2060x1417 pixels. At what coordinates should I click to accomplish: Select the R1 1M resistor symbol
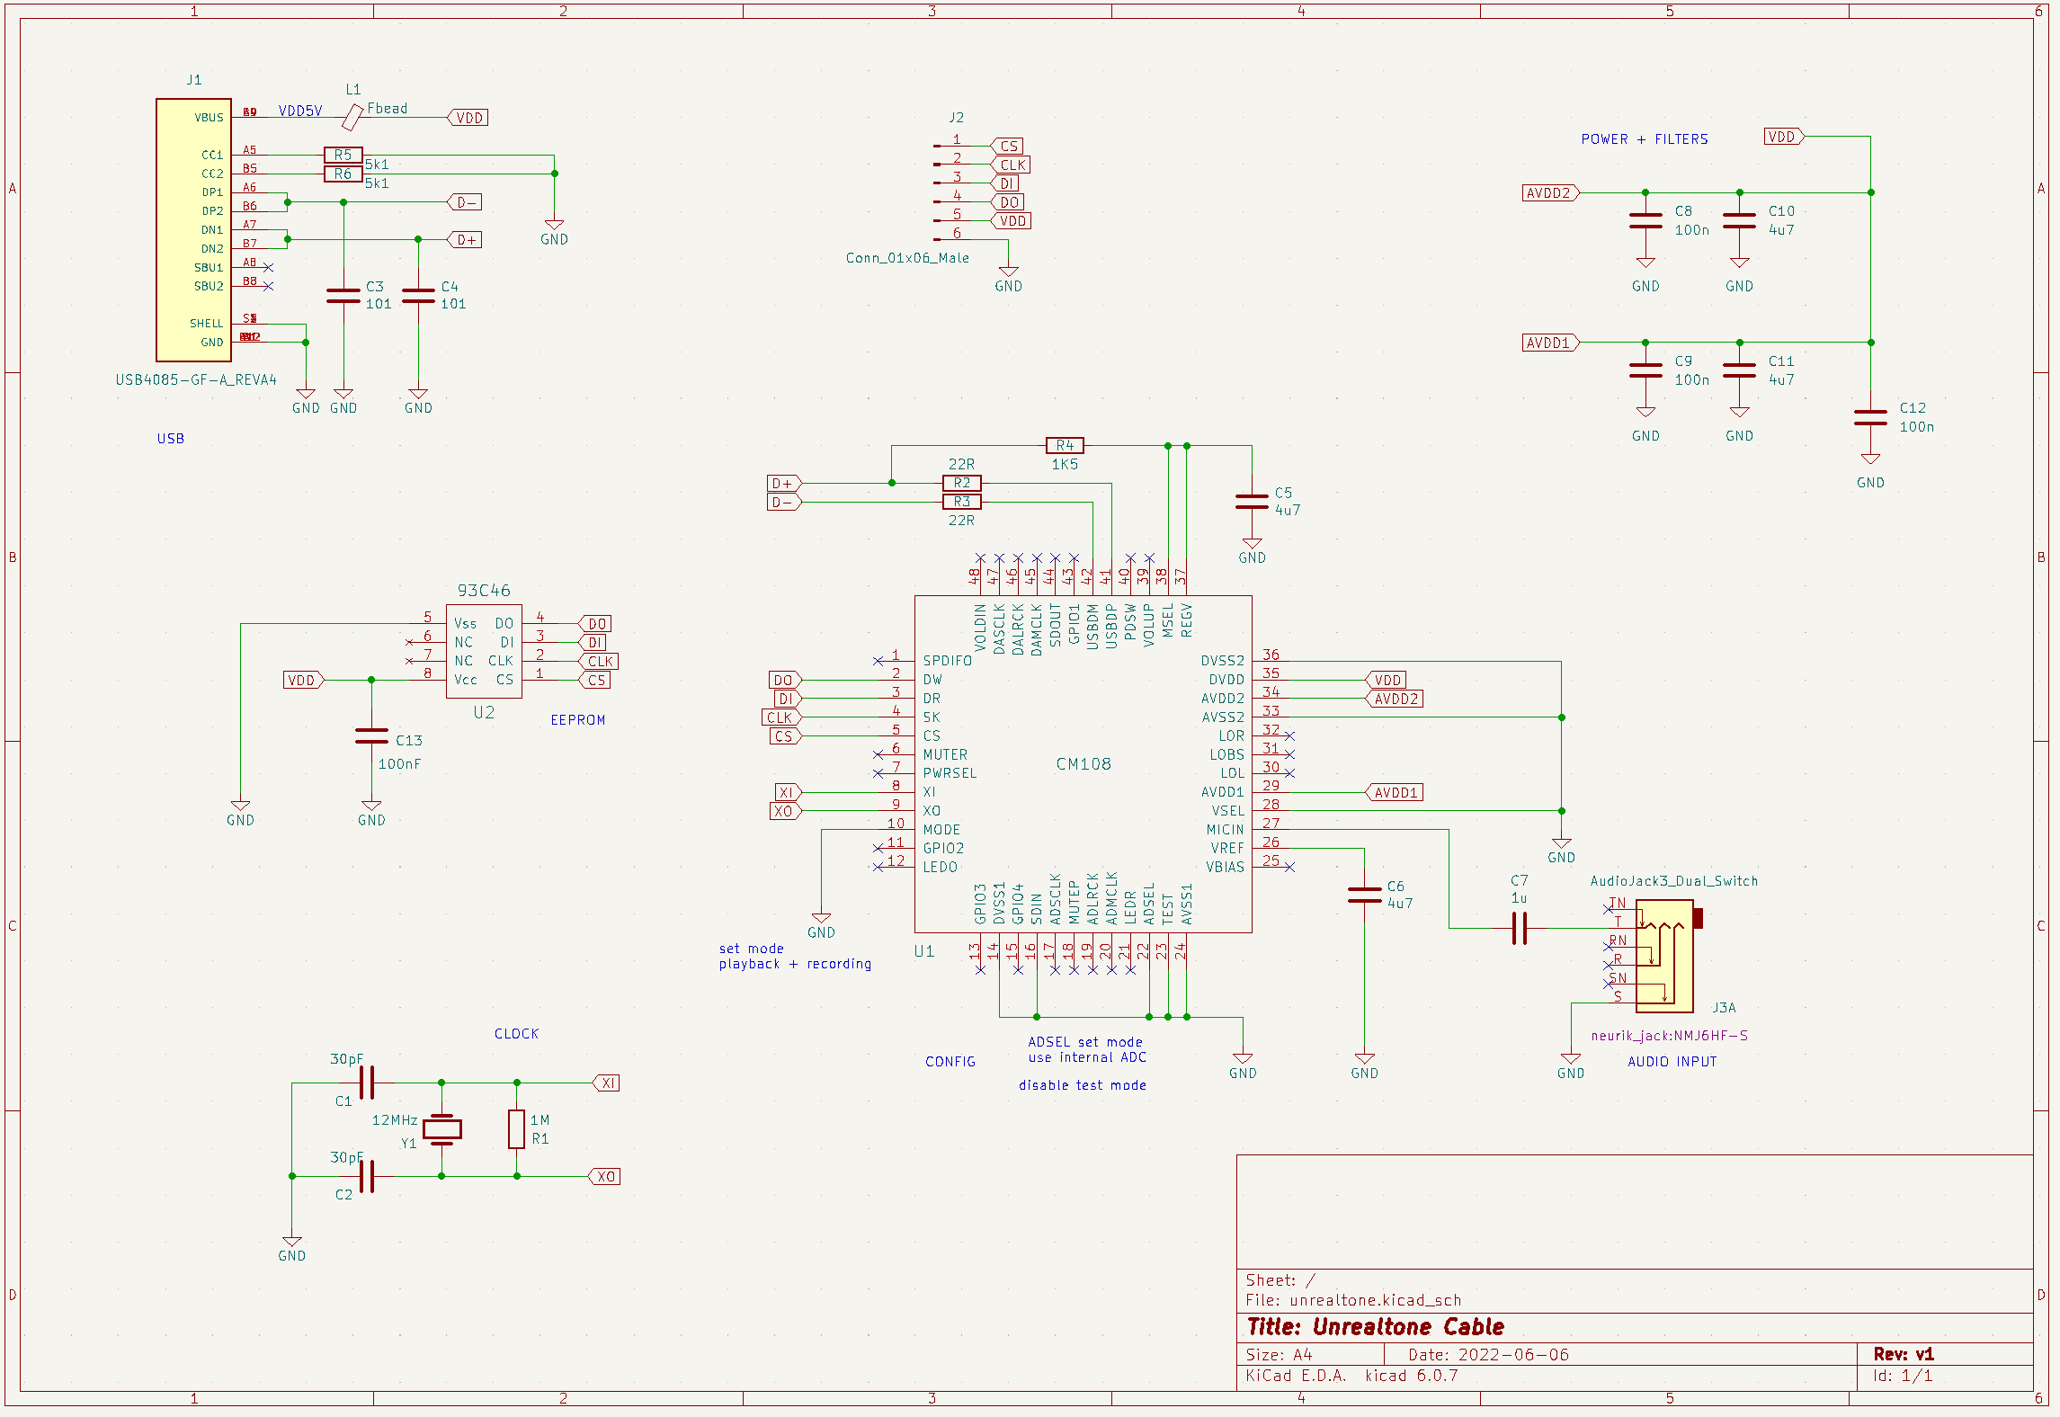[516, 1129]
